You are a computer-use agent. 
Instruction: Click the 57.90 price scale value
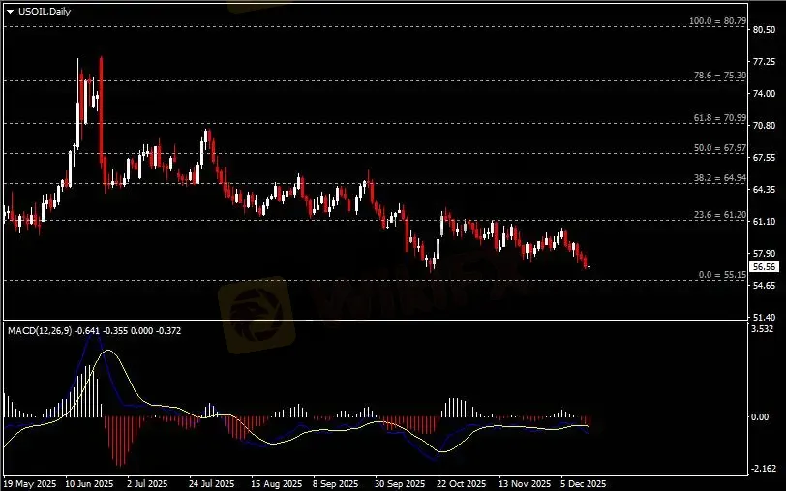coord(764,254)
